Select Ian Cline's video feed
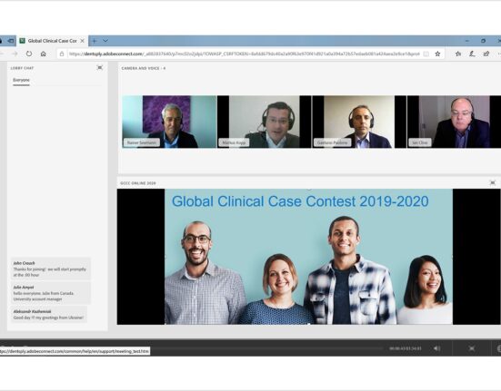Image resolution: width=501 pixels, height=391 pixels. pos(454,122)
